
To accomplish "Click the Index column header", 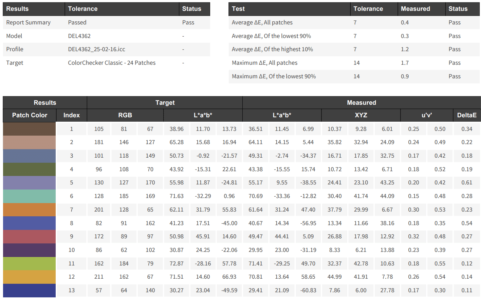I will (71, 115).
